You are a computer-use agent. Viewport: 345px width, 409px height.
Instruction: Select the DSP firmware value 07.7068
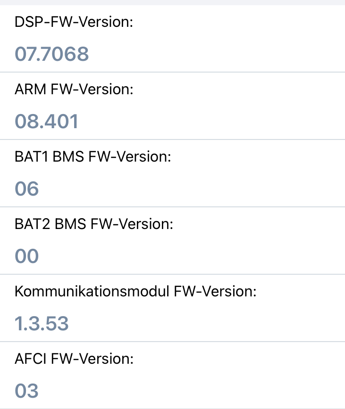(52, 54)
